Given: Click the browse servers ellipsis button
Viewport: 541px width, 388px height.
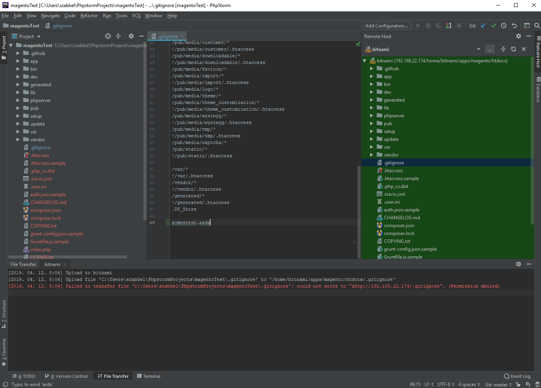Looking at the screenshot, I should pos(490,49).
